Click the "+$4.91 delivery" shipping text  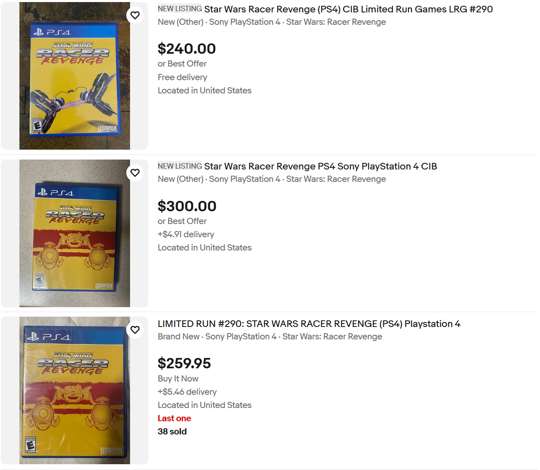(186, 234)
